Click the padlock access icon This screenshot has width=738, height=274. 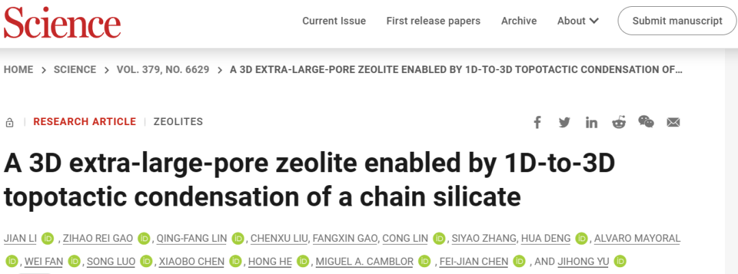[10, 123]
